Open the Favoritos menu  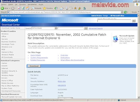tap(22, 4)
